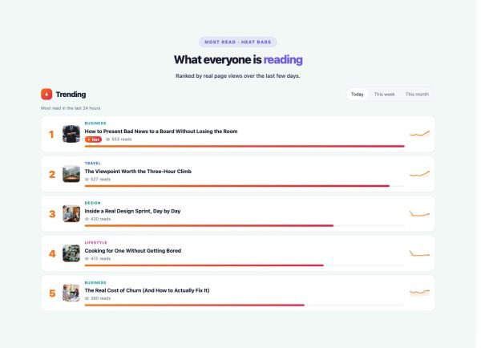481x348 pixels.
Task: Click the '413 reads' count
Action: [101, 259]
